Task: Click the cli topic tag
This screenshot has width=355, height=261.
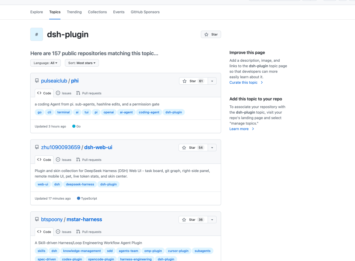Action: pyautogui.click(x=49, y=112)
